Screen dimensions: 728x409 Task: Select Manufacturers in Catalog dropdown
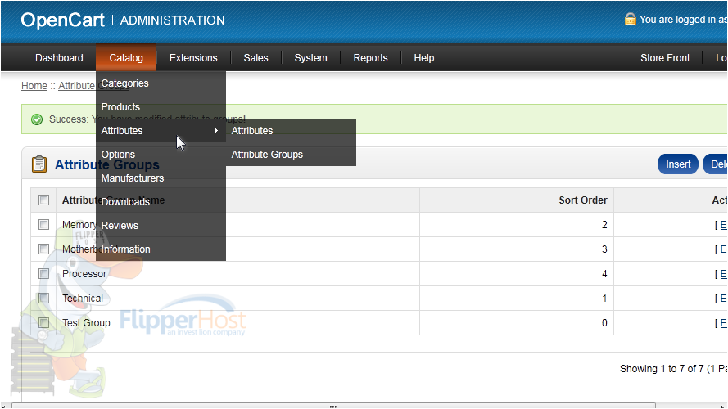(161, 178)
